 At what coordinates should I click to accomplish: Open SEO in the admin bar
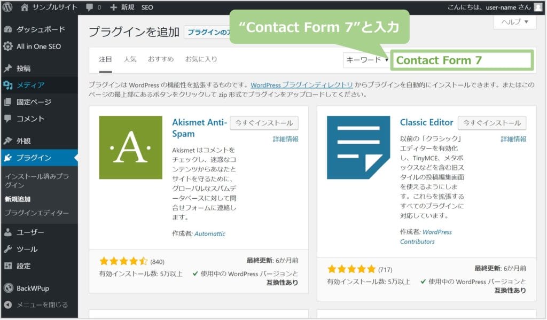point(147,7)
